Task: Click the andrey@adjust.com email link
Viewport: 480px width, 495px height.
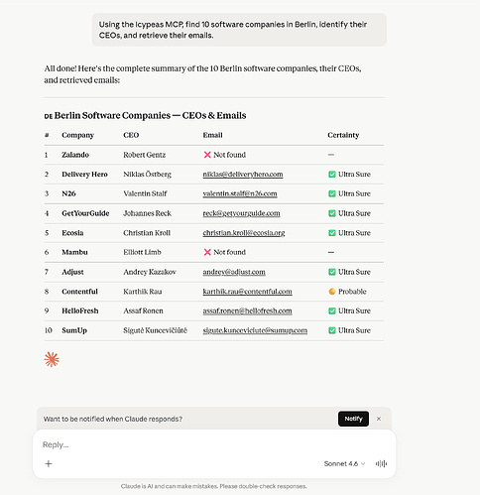Action: click(x=234, y=272)
